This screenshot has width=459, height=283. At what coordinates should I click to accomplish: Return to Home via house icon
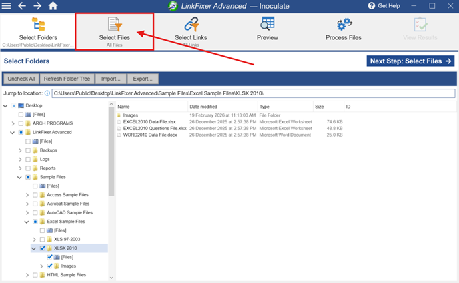click(x=53, y=5)
